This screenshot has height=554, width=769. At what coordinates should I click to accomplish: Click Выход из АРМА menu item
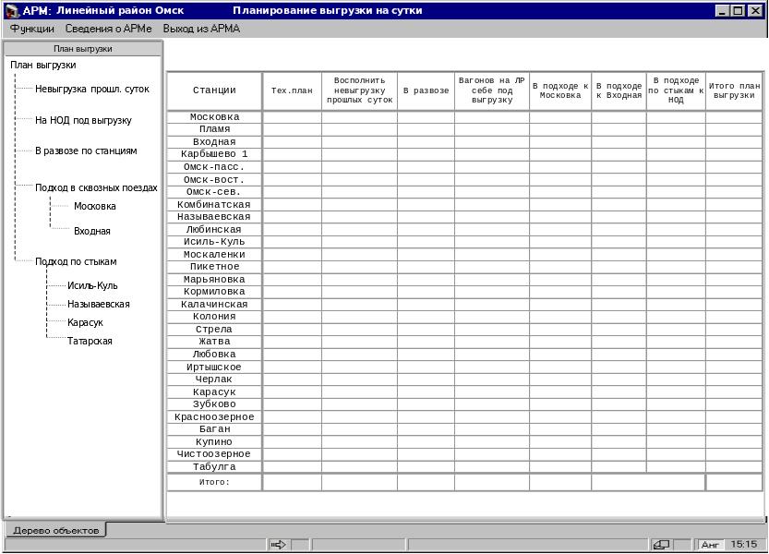coord(201,29)
